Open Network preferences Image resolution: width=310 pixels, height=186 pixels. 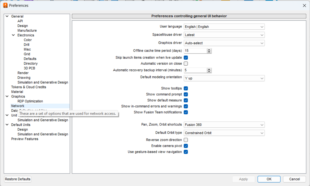point(18,106)
